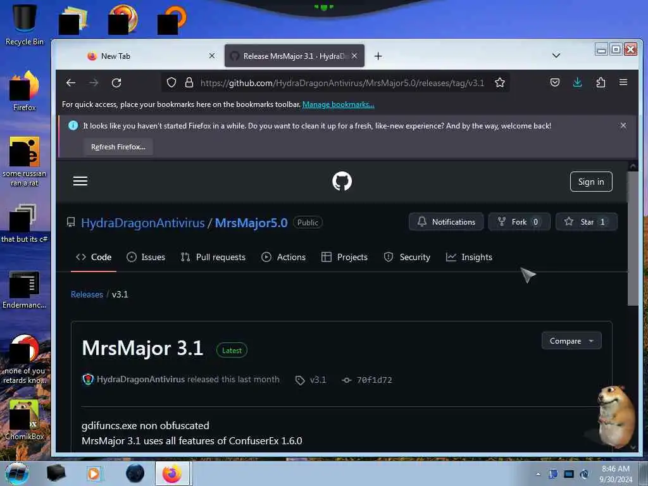Open the Save to Pocket icon
Screen dimensions: 648x486
[555, 83]
